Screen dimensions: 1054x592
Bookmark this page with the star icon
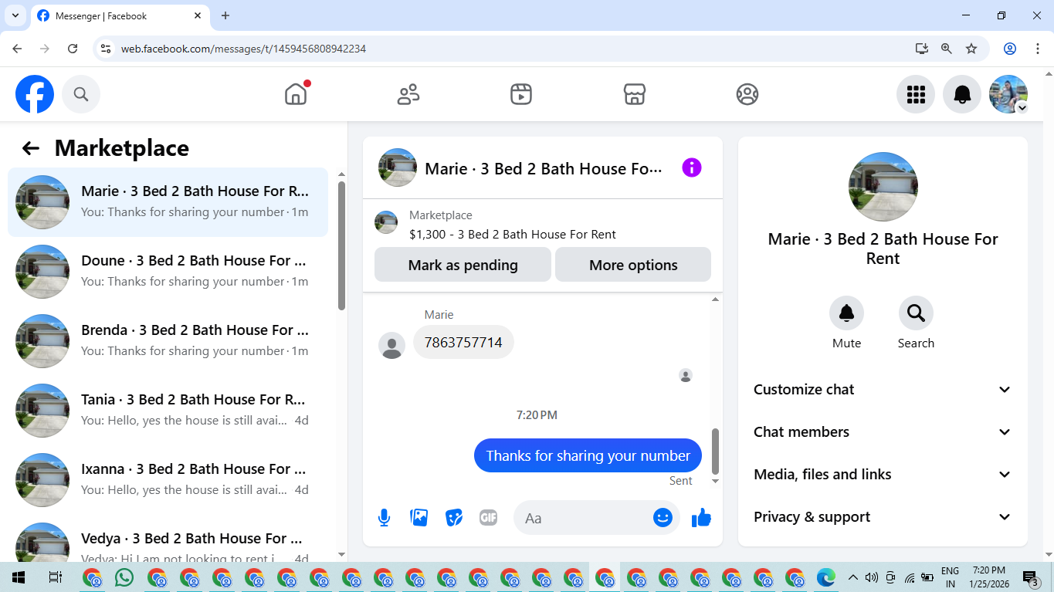pos(971,49)
